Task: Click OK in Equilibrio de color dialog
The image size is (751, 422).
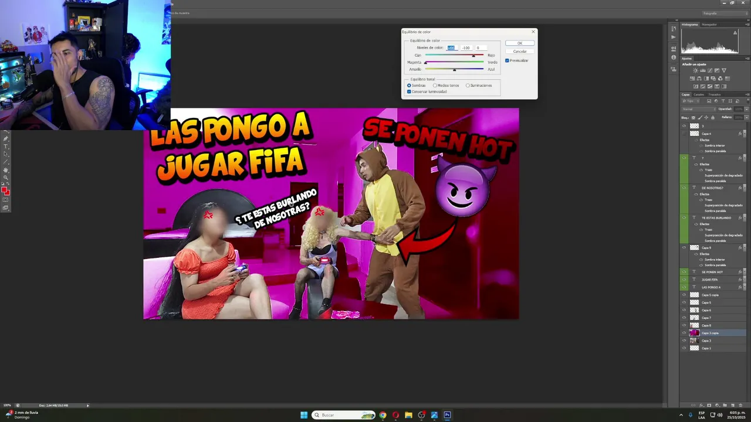Action: pos(519,43)
